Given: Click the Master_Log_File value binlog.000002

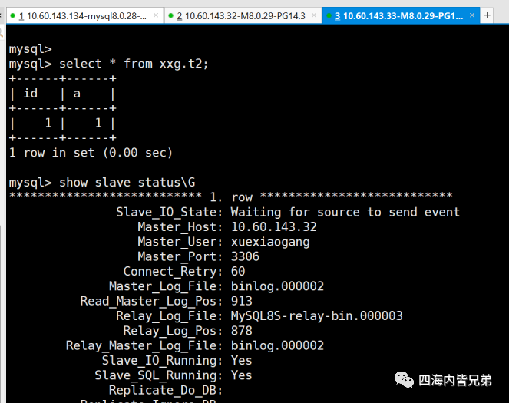Looking at the screenshot, I should pos(277,286).
